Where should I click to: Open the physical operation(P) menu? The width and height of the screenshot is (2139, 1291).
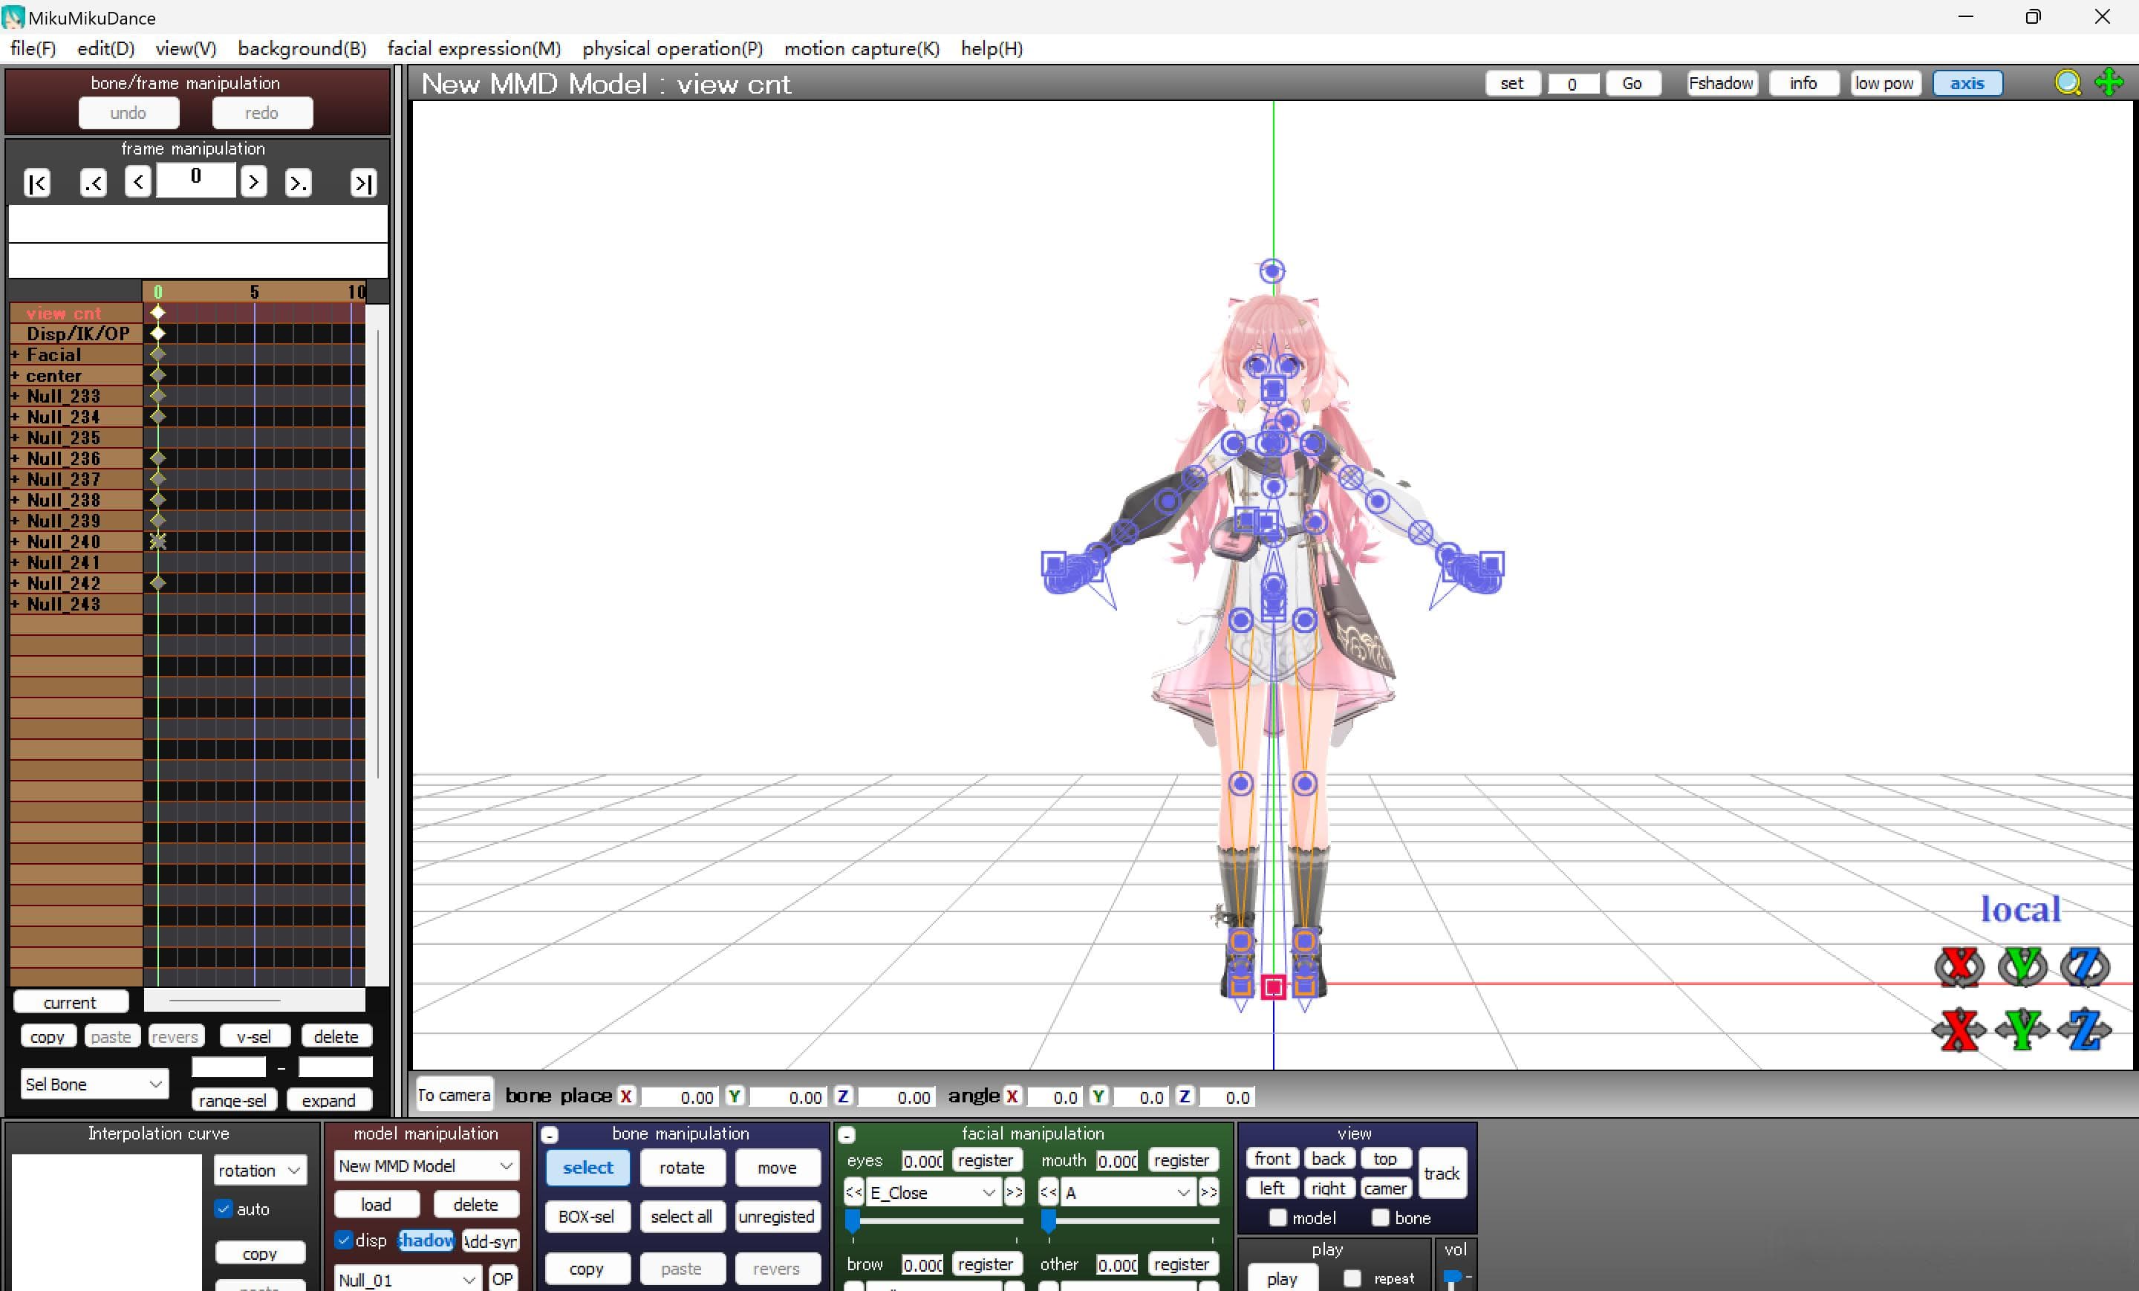point(673,48)
